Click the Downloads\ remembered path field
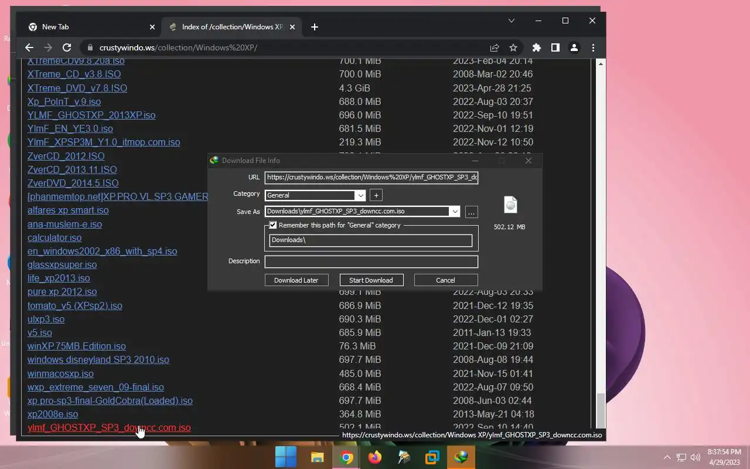Image resolution: width=750 pixels, height=469 pixels. click(371, 240)
